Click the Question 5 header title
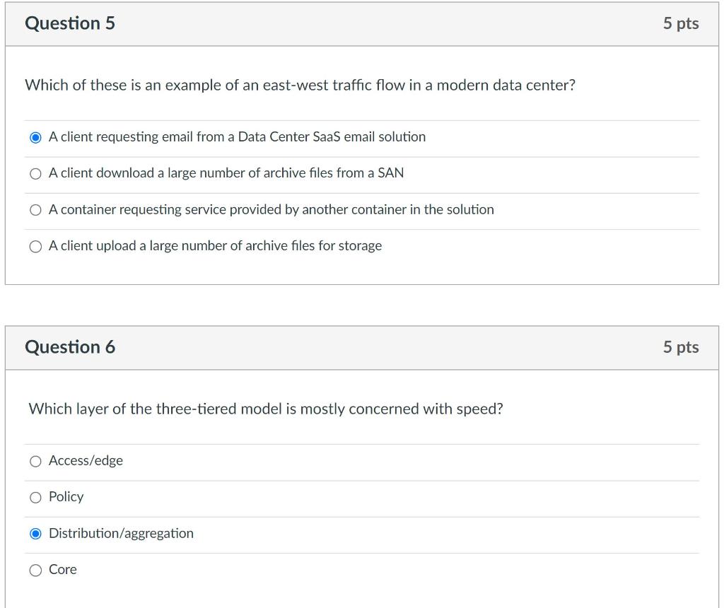724x608 pixels. pyautogui.click(x=70, y=23)
